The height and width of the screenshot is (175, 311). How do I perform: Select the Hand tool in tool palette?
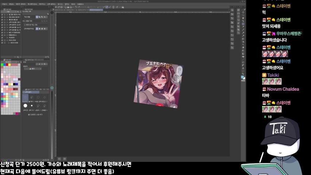[x=243, y=18]
